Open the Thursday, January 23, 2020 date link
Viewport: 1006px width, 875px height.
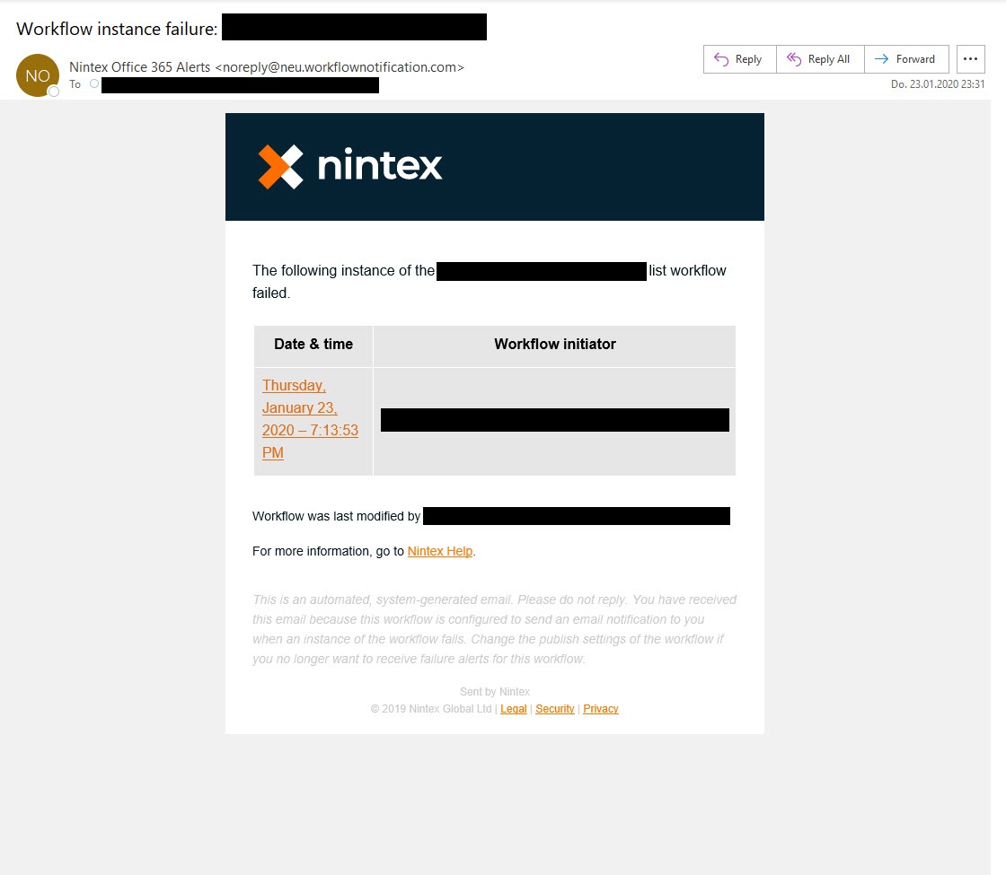(x=310, y=419)
